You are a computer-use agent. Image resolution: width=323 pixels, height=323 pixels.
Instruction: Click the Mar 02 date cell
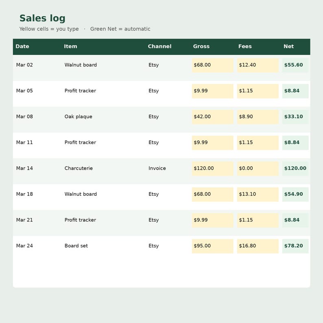(x=24, y=65)
